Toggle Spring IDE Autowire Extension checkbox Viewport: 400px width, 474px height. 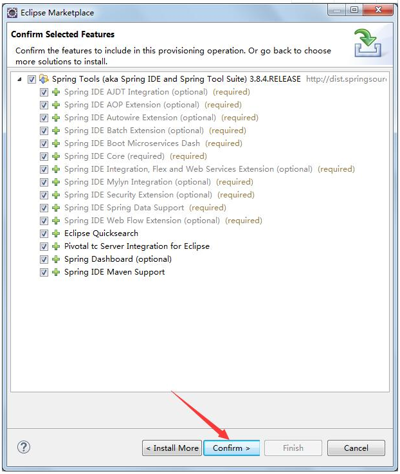click(x=44, y=118)
